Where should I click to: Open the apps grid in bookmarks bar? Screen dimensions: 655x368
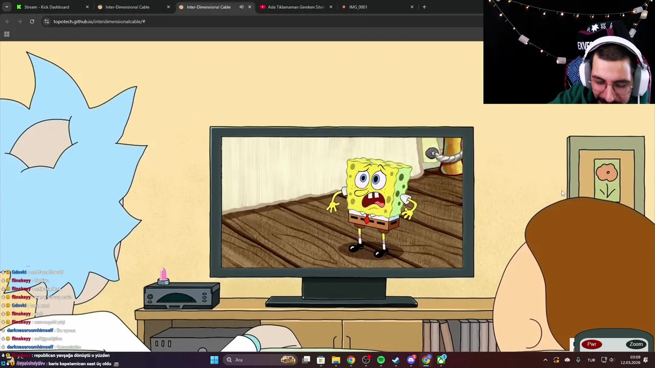pos(7,34)
